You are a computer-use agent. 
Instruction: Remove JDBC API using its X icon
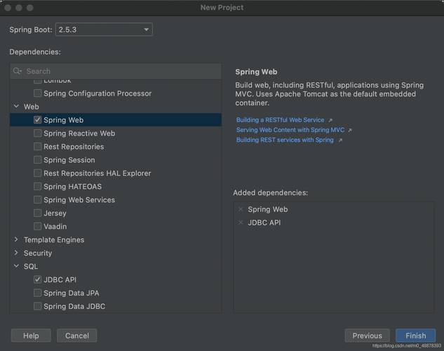(241, 223)
